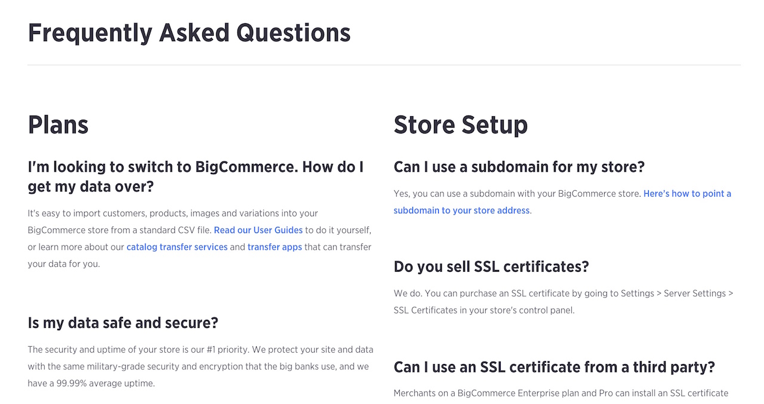Click the CSV file import answer paragraph
764x404 pixels.
coord(200,238)
